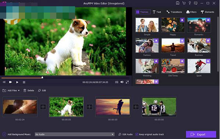220x139 pixels.
Task: Select the Travel theme thumbnail
Action: point(173,46)
